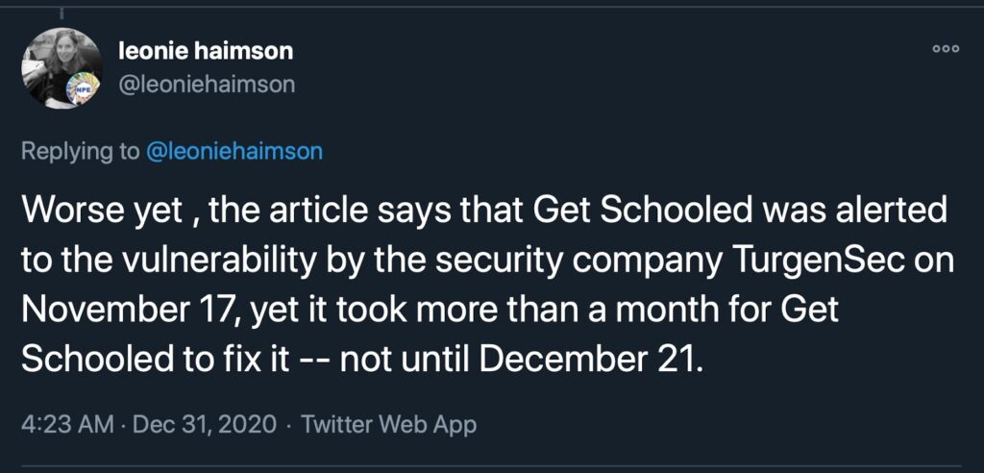Screen dimensions: 984x473
Task: Open the "leonie haimson" display name link
Action: click(x=205, y=51)
